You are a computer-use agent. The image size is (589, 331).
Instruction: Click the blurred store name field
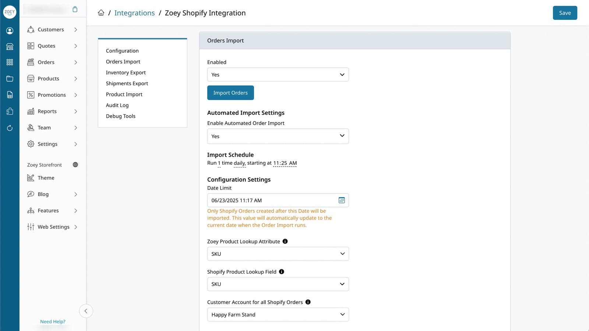tap(46, 10)
